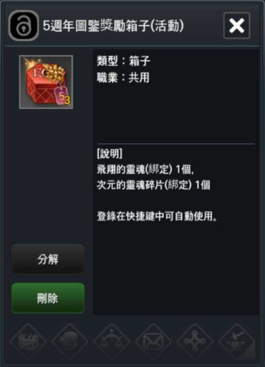Open the balance scales trade icon

click(112, 341)
